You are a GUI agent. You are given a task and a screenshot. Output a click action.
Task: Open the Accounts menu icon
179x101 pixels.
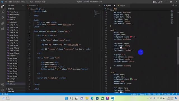click(x=3, y=84)
